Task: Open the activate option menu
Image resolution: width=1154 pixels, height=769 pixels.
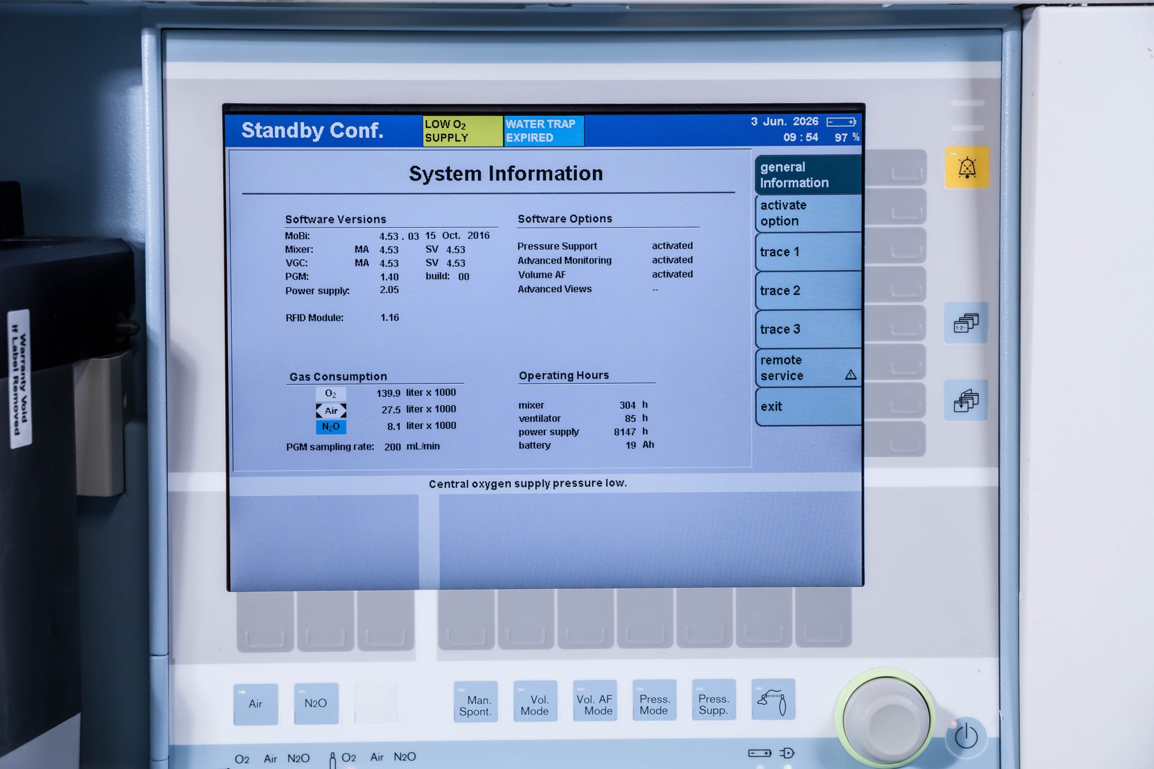Action: [808, 214]
